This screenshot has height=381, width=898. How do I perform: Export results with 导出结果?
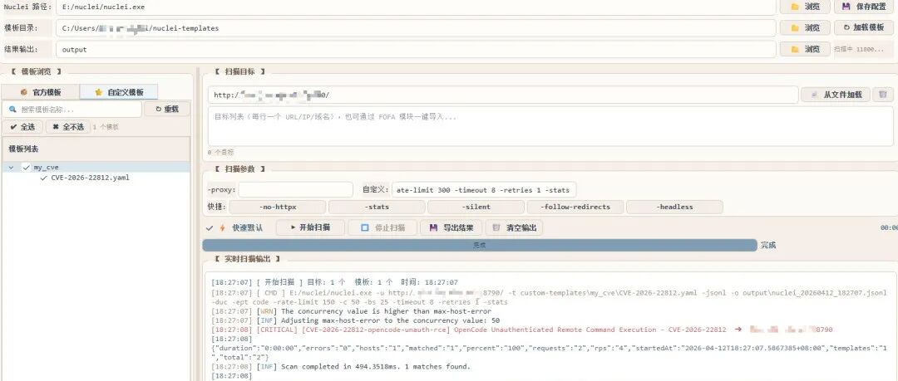point(451,227)
